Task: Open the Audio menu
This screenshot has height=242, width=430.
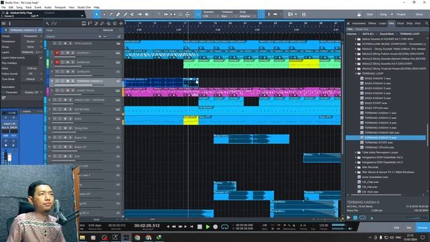Action: (x=48, y=7)
